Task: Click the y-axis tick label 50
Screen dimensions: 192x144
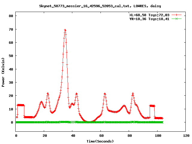Action: point(11,56)
